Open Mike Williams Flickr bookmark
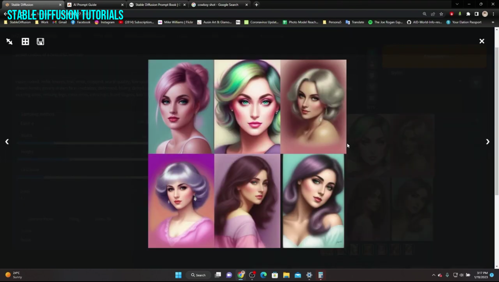This screenshot has height=282, width=499. 175,22
